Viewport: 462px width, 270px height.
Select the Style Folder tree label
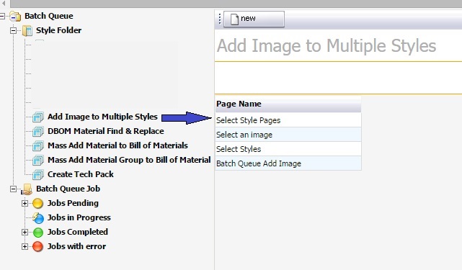(58, 30)
